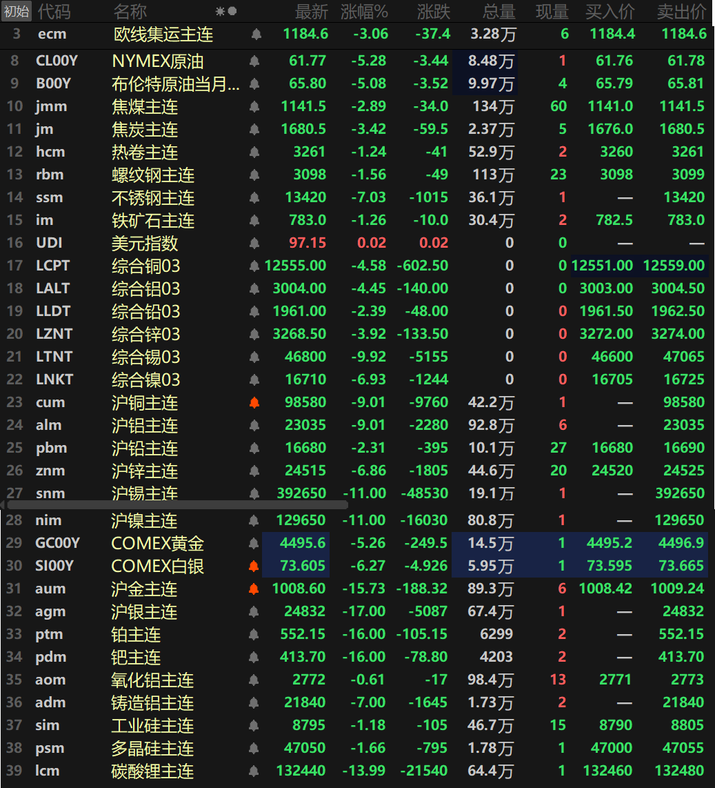This screenshot has width=715, height=788.
Task: Click bell icon for 碳酸锂主连
Action: (254, 771)
